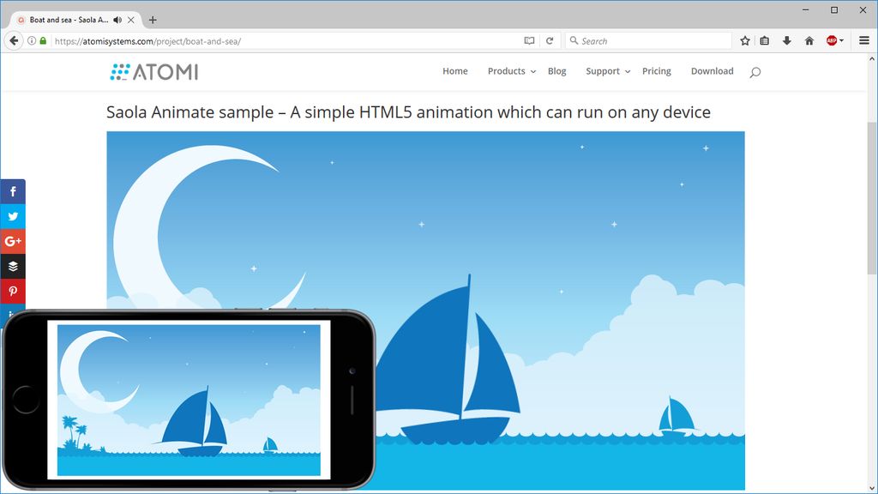
Task: Reload the page
Action: pos(550,40)
